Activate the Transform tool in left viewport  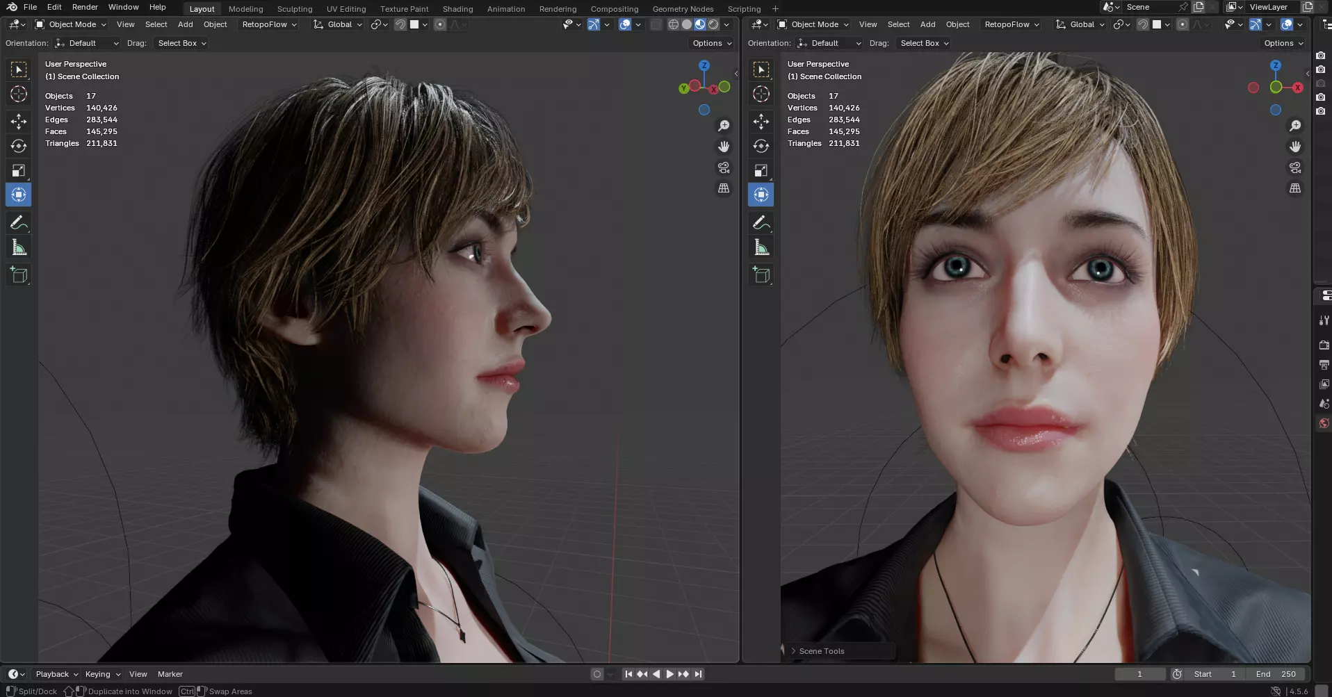(x=19, y=195)
